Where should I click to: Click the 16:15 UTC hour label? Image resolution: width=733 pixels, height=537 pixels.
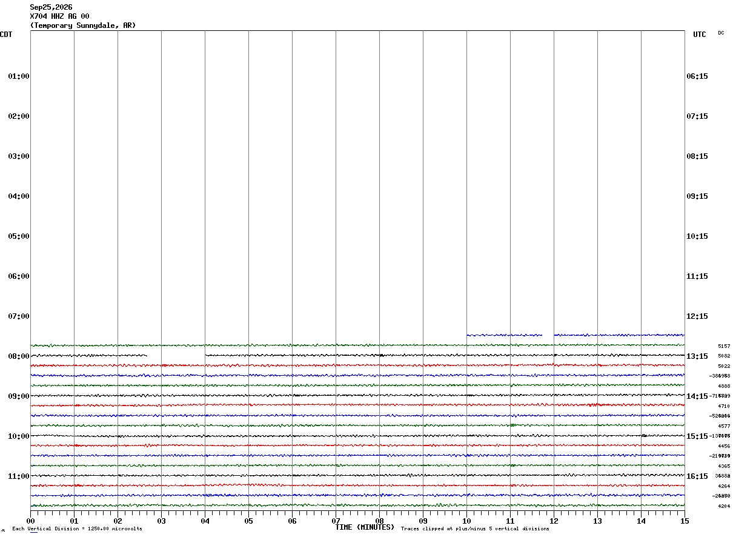click(697, 476)
